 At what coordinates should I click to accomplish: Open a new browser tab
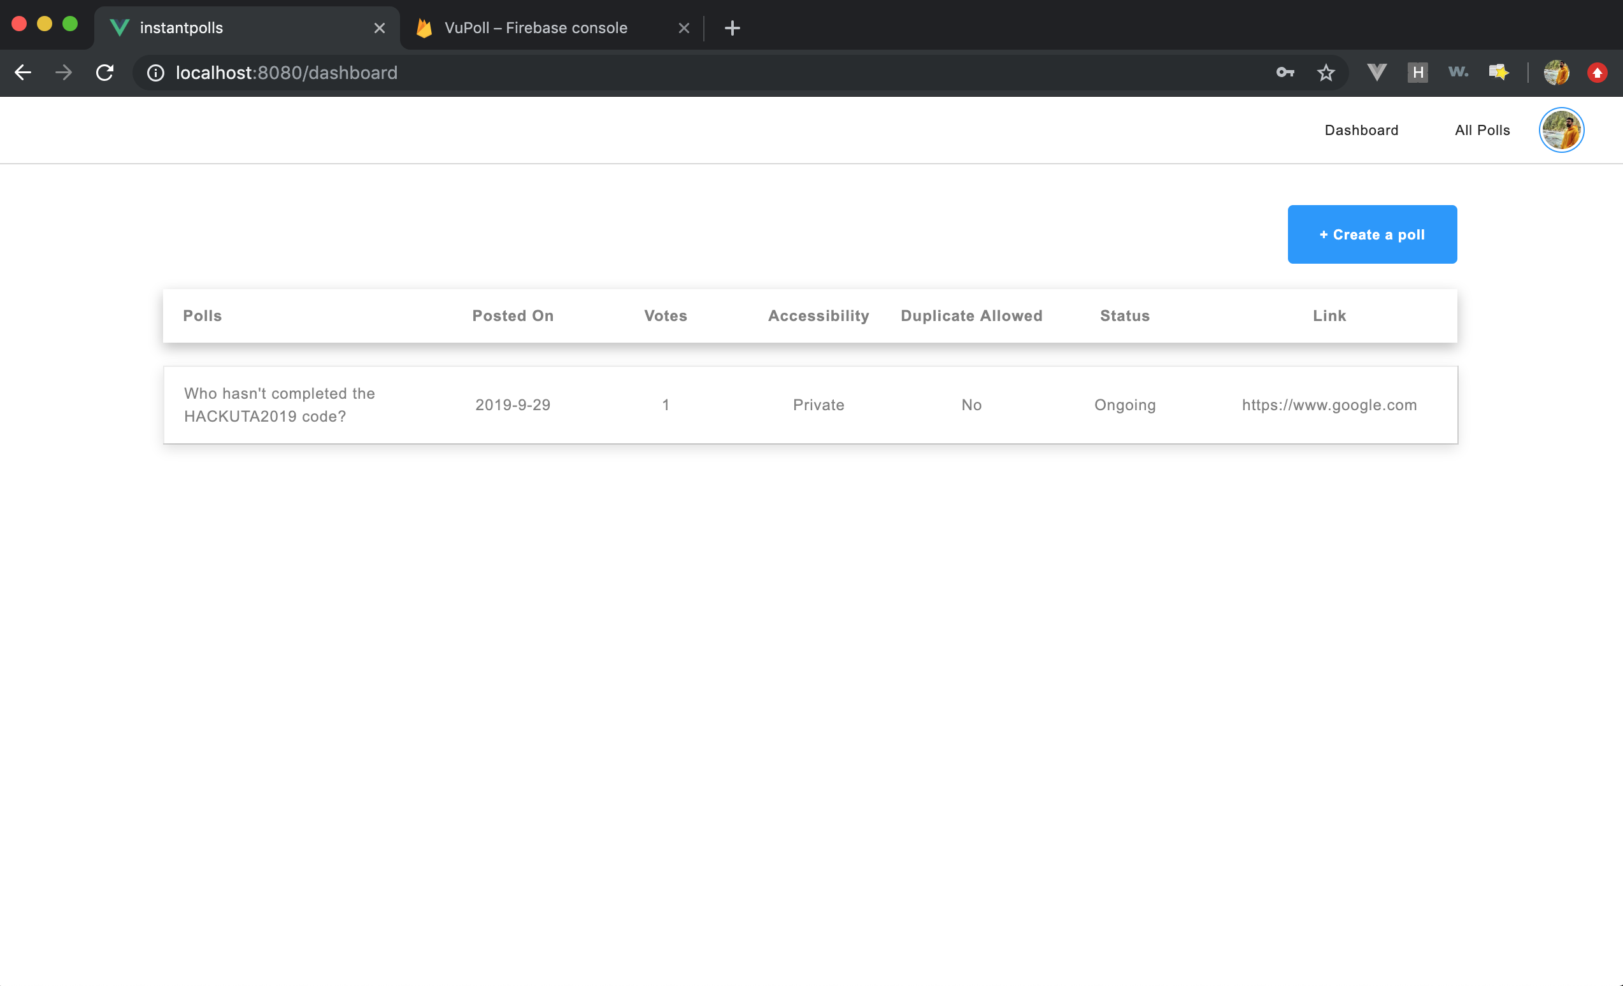click(732, 27)
